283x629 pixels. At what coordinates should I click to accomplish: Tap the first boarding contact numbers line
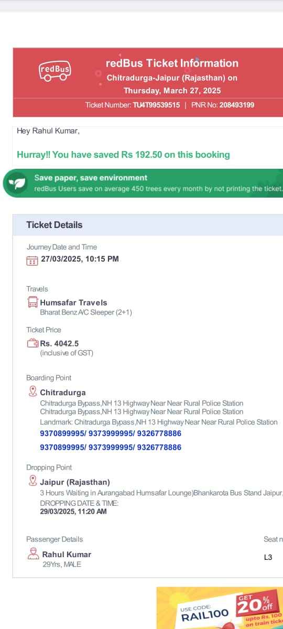pos(111,433)
